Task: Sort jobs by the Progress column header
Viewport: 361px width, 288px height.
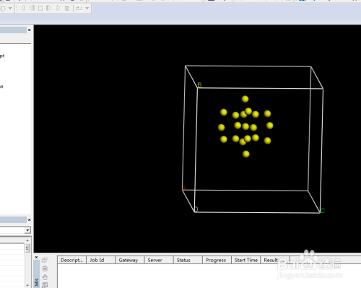Action: tap(217, 260)
